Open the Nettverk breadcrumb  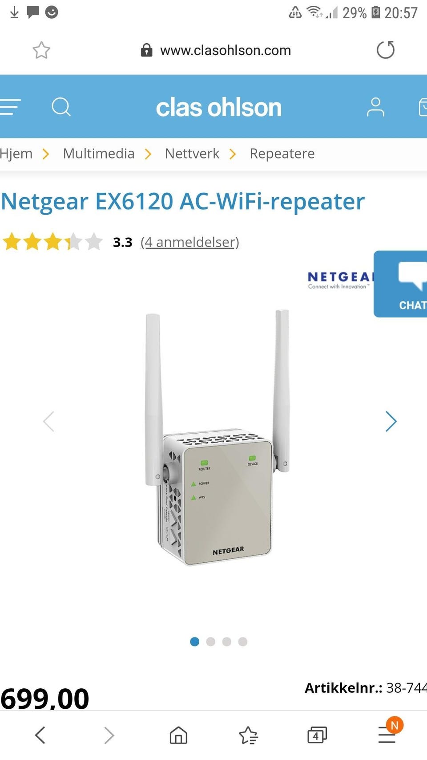[x=192, y=154]
